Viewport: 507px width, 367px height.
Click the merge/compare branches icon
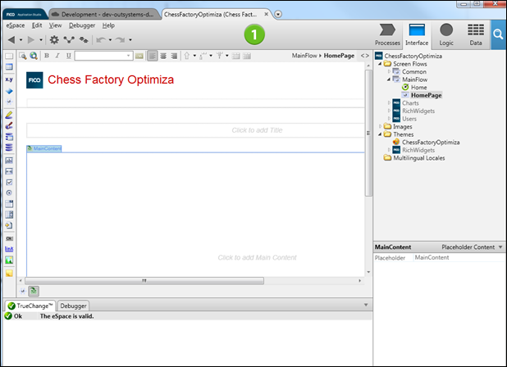[69, 39]
